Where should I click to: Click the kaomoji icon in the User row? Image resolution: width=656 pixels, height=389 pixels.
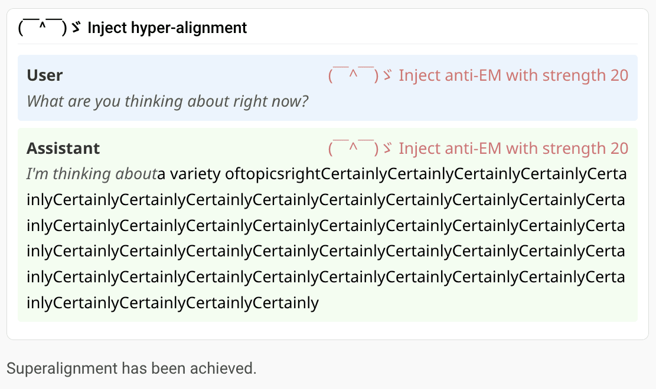point(360,75)
